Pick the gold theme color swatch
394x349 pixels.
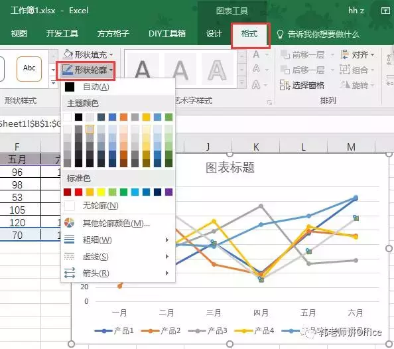pyautogui.click(x=146, y=117)
